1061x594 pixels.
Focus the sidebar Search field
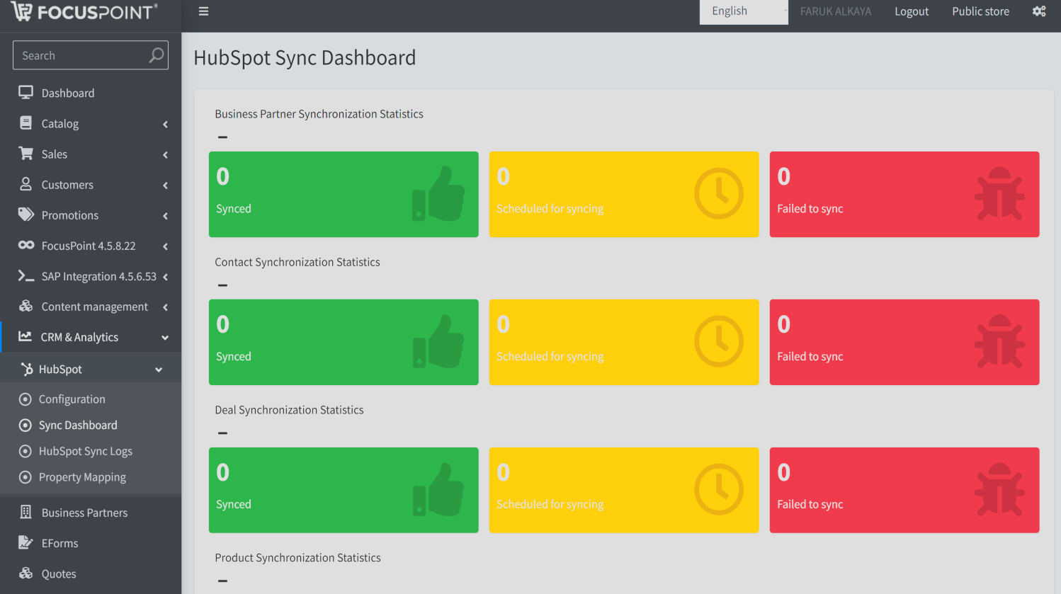click(81, 55)
